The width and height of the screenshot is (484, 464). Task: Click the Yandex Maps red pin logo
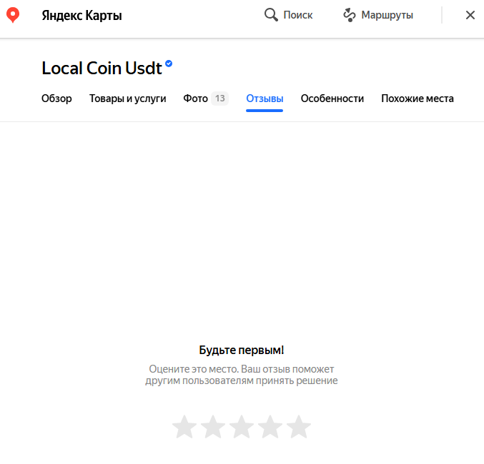[x=13, y=15]
